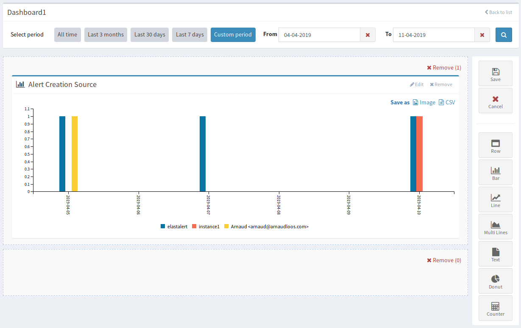
Task: Add a Bar chart widget
Action: (x=495, y=173)
